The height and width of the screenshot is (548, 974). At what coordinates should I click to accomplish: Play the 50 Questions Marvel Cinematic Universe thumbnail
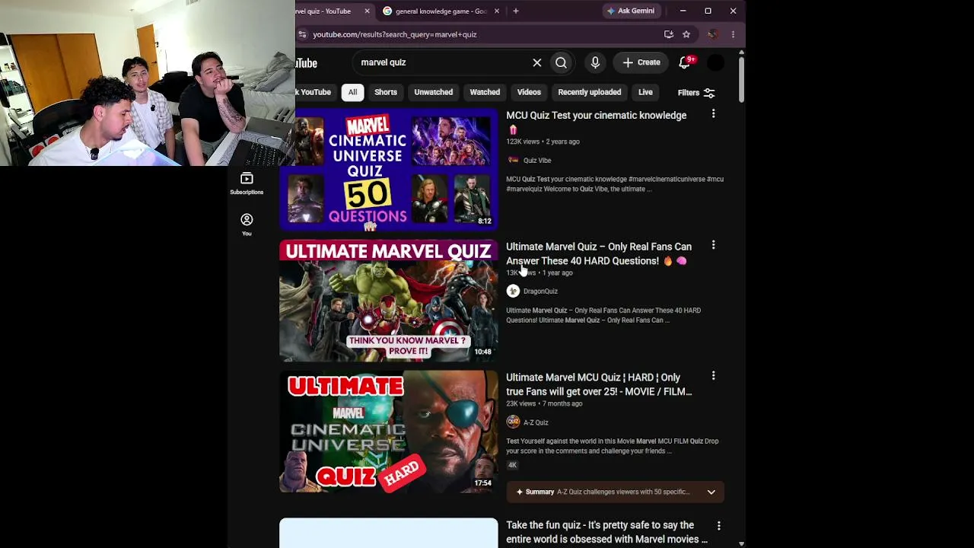(x=389, y=170)
